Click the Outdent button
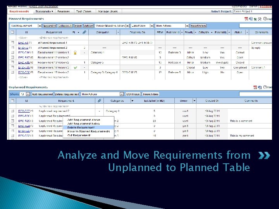Image resolution: width=279 pixels, height=209 pixels. [x=88, y=26]
